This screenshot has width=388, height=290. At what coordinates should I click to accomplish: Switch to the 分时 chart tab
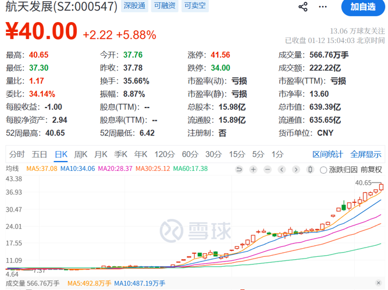[x=17, y=154]
